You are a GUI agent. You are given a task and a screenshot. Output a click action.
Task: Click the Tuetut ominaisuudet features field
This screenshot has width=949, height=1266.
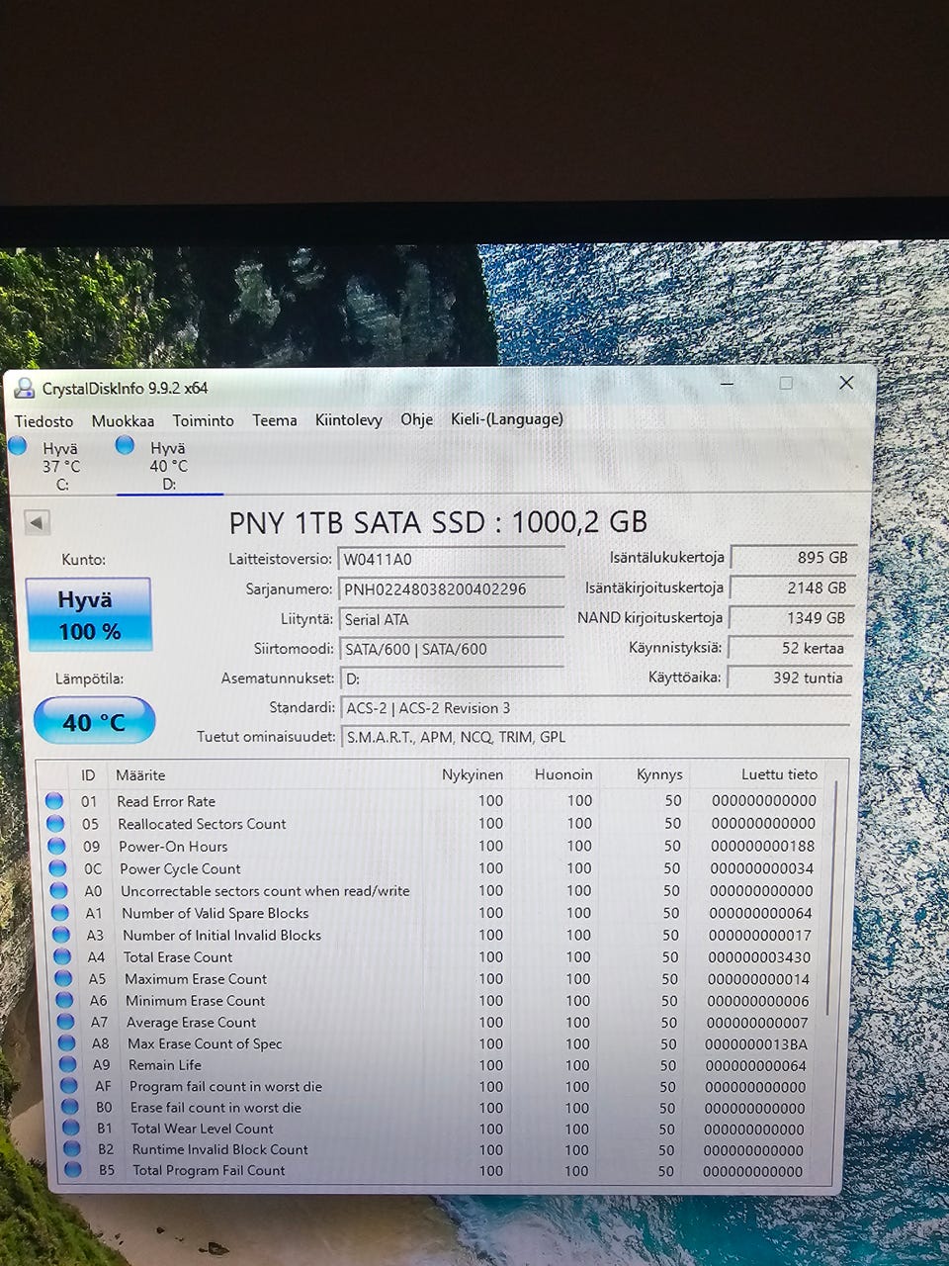(x=595, y=737)
